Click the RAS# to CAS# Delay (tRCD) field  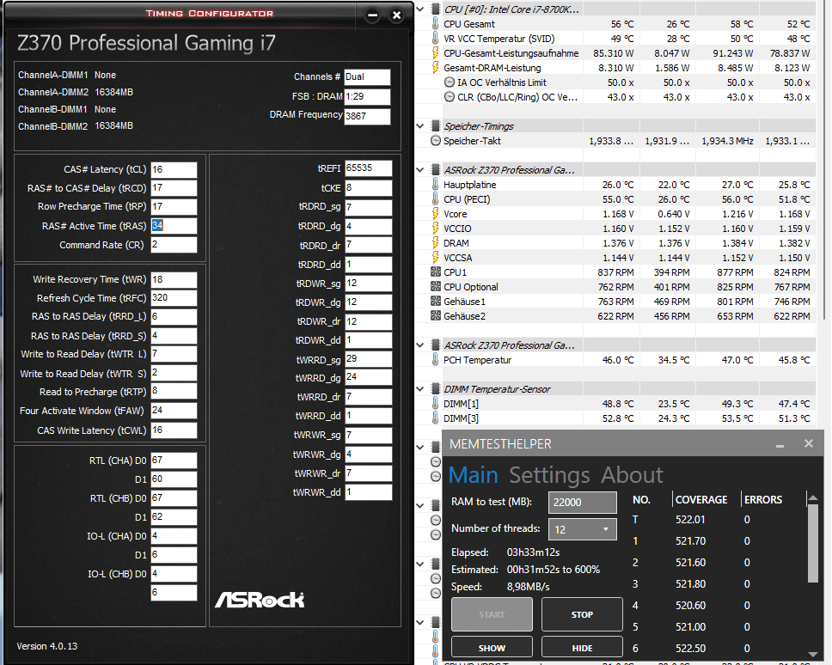click(174, 188)
